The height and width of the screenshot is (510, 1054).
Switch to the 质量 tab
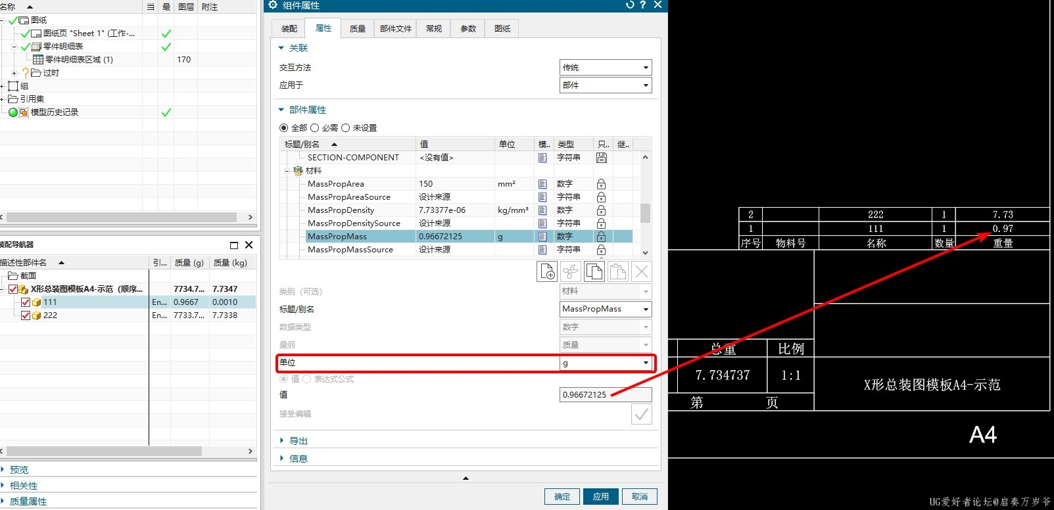(x=358, y=29)
